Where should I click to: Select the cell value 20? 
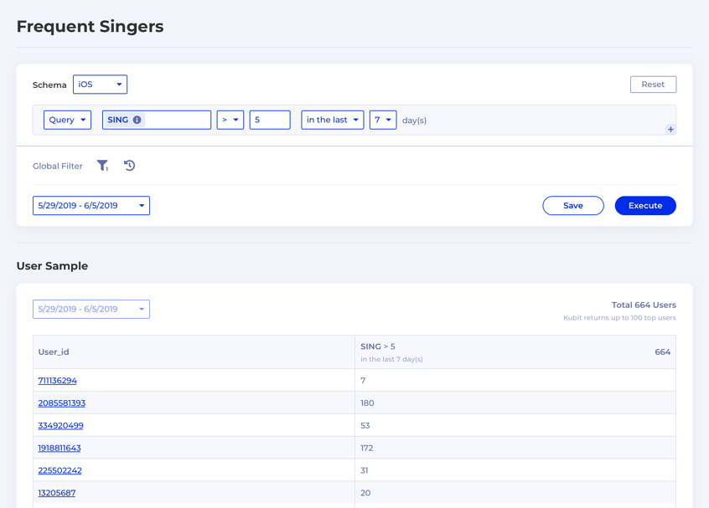tap(365, 493)
